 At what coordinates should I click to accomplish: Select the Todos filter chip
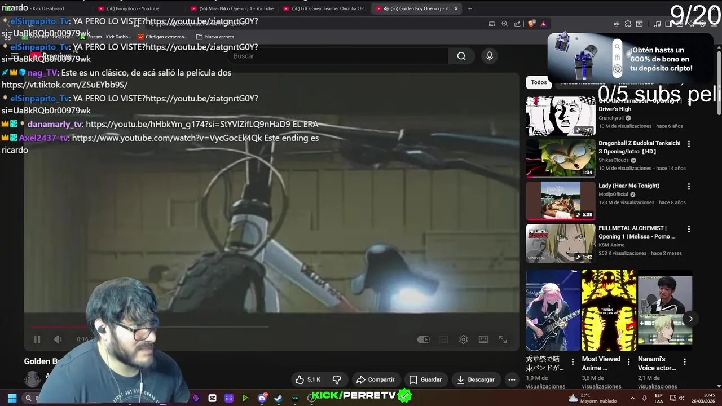[x=539, y=82]
